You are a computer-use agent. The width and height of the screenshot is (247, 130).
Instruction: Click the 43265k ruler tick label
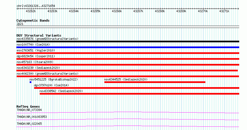[x=95, y=11]
